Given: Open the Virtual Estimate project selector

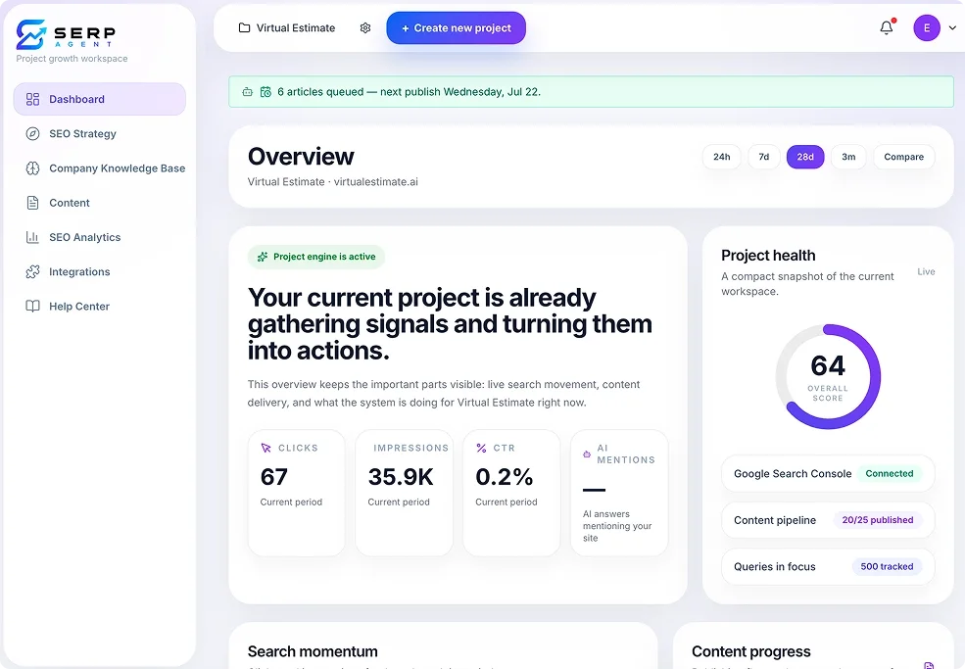Looking at the screenshot, I should click(x=287, y=27).
